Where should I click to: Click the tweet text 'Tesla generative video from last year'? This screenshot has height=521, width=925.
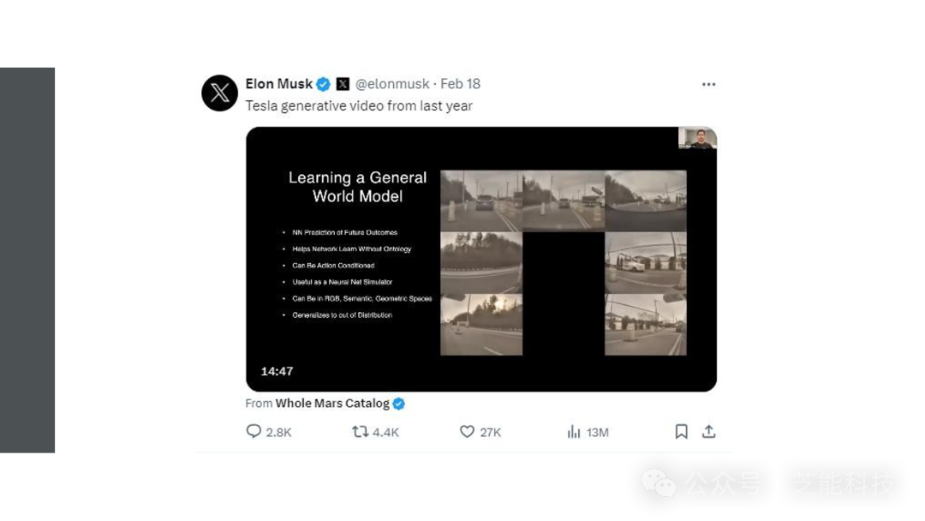pos(359,105)
